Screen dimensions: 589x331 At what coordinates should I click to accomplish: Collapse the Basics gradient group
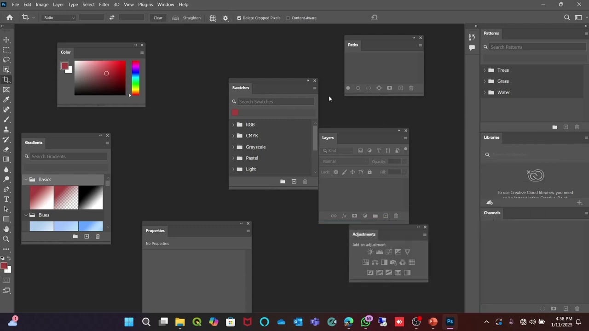point(26,180)
